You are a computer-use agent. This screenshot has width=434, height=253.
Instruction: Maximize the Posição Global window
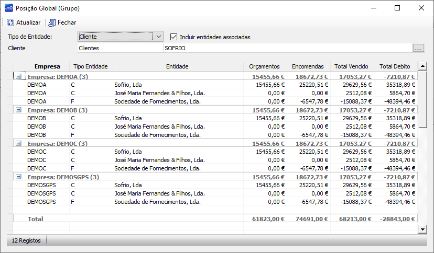point(397,8)
